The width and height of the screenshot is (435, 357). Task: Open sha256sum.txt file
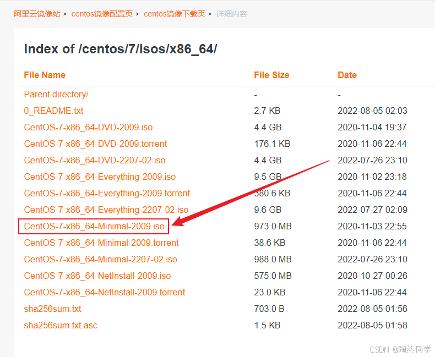(x=52, y=309)
